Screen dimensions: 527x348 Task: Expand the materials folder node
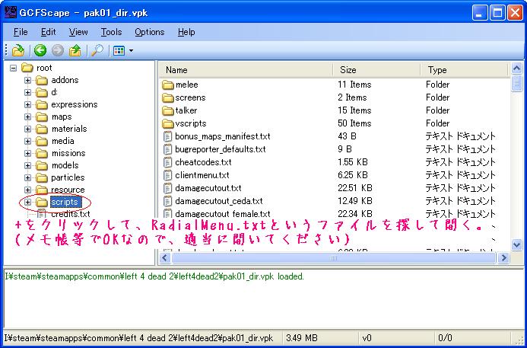tap(27, 129)
